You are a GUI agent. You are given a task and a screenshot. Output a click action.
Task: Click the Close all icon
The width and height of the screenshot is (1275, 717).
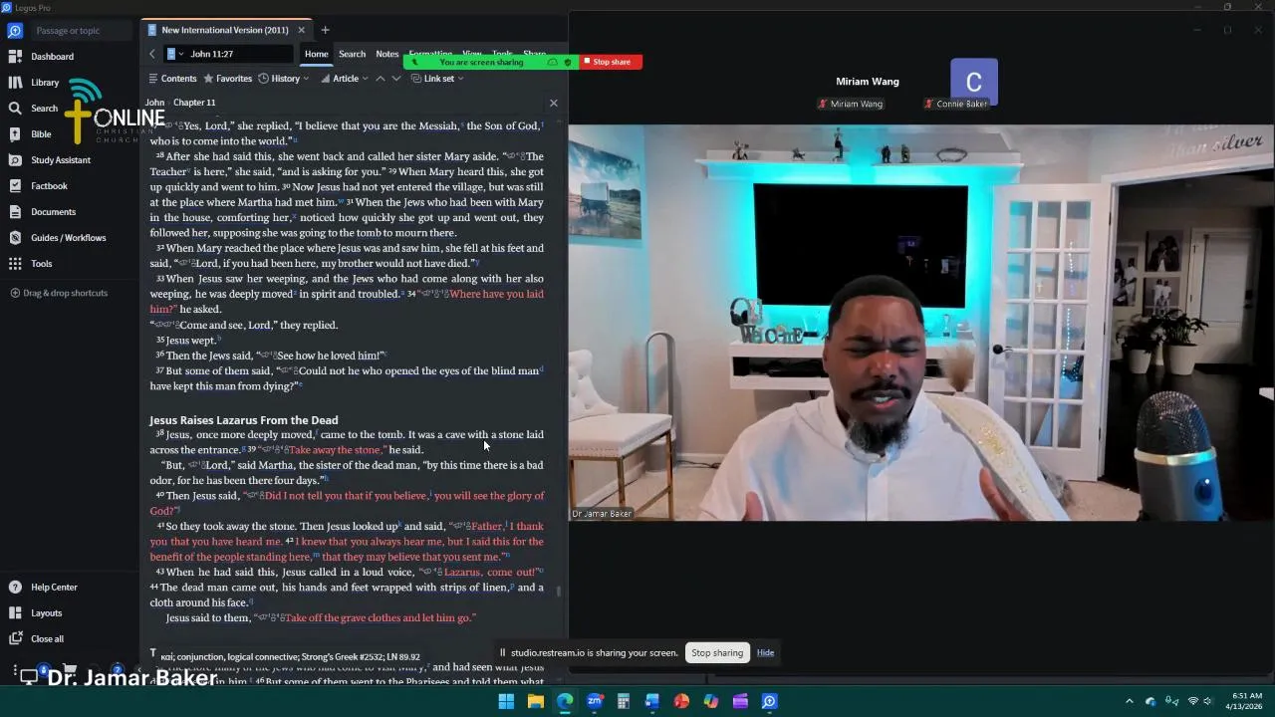15,639
